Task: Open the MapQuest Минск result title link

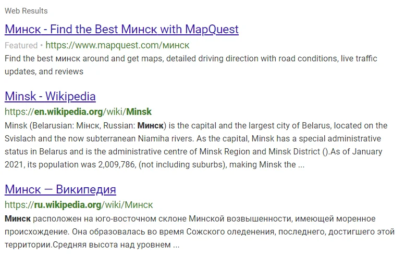Action: (121, 29)
